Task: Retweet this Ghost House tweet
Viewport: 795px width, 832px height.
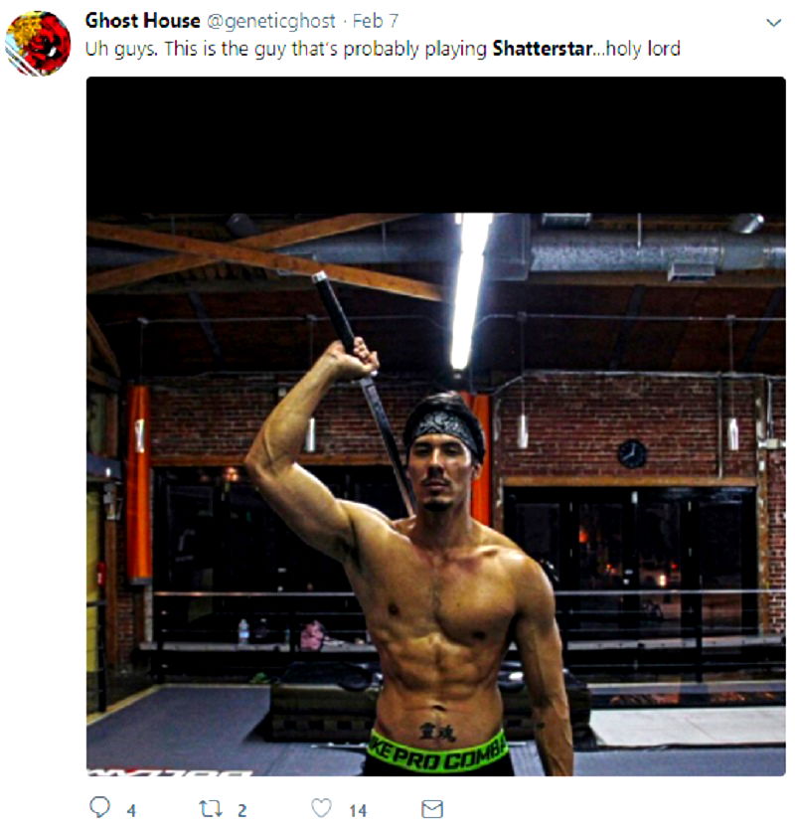Action: (210, 809)
